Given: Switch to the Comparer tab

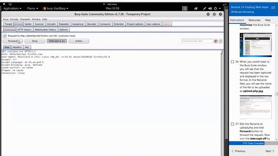Looking at the screenshot, I should pos(105,24).
